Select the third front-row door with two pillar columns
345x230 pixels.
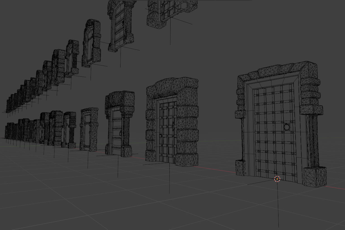pos(120,123)
